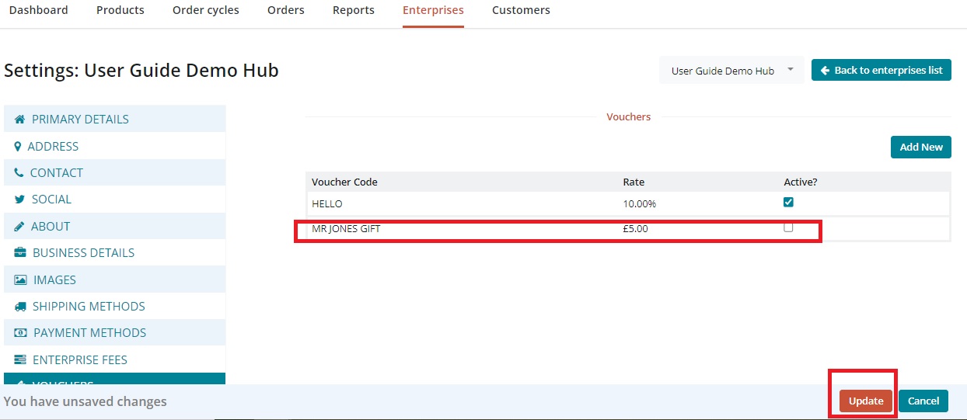Click the map pin icon beside Address
The width and height of the screenshot is (967, 420).
click(x=18, y=146)
